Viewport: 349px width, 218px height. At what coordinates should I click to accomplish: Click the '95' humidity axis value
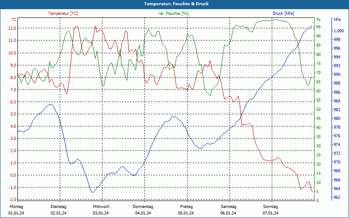click(319, 27)
